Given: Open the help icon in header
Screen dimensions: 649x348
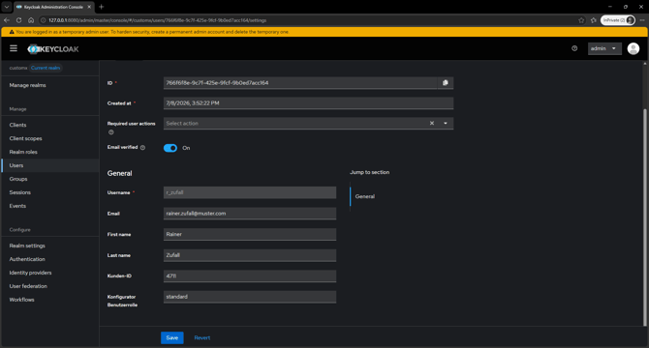Looking at the screenshot, I should [x=574, y=48].
